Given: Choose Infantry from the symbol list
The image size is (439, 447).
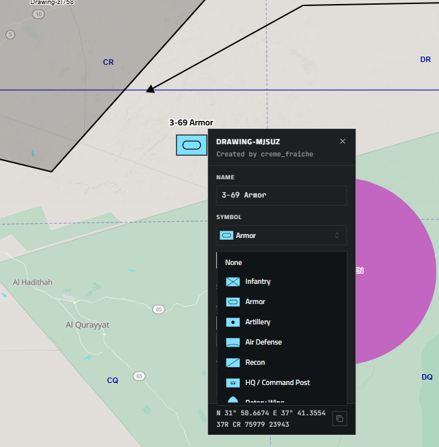Looking at the screenshot, I should point(282,282).
